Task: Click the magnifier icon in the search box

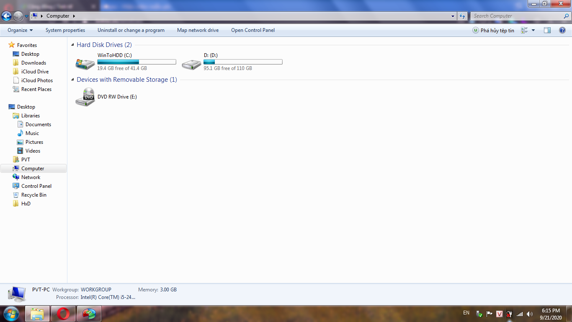Action: tap(567, 16)
